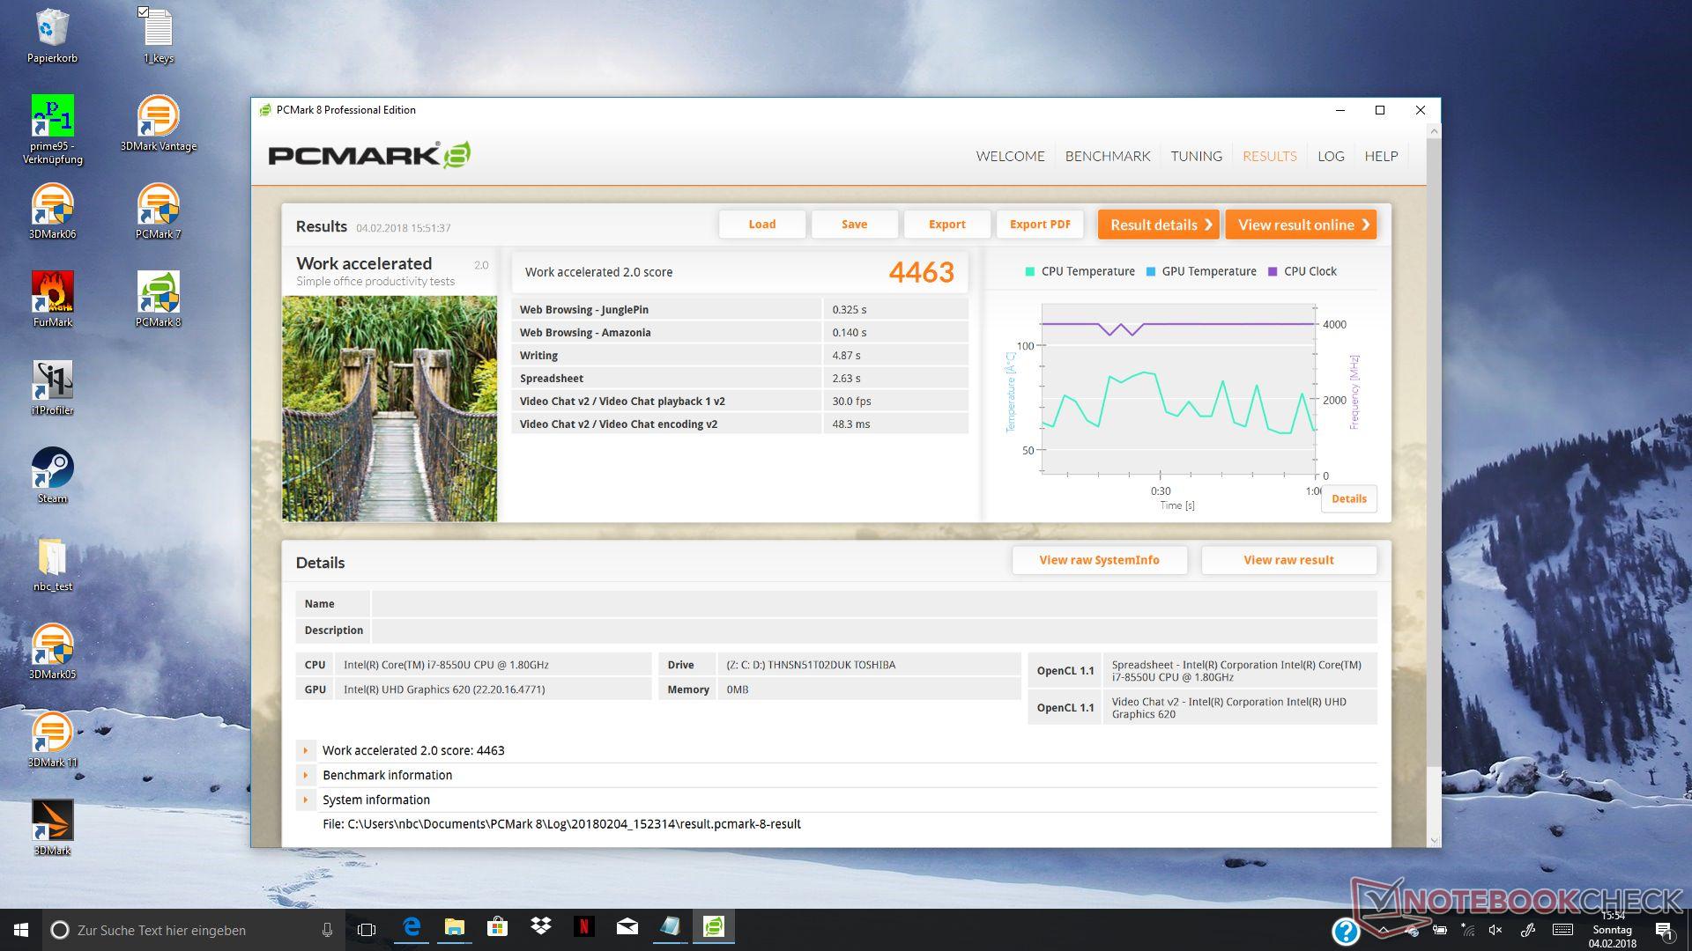The height and width of the screenshot is (951, 1692).
Task: Expand the System information section
Action: pos(306,800)
